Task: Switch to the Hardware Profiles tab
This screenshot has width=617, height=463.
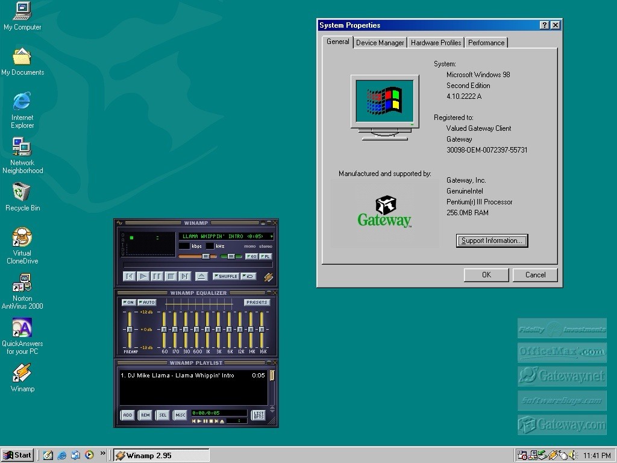Action: click(436, 43)
